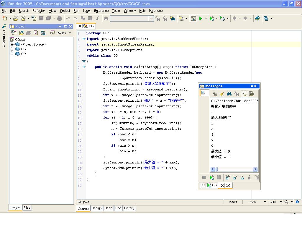Switch to the History tab
Viewport: 302px width, 227px height.
point(129,208)
